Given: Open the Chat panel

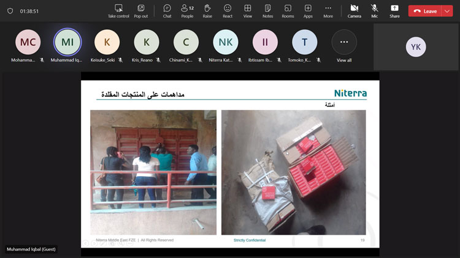Looking at the screenshot, I should click(x=167, y=10).
